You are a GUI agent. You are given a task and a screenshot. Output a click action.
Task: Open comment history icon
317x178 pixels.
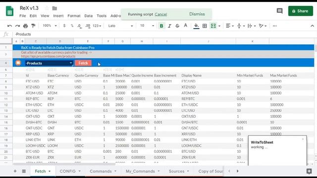click(279, 11)
